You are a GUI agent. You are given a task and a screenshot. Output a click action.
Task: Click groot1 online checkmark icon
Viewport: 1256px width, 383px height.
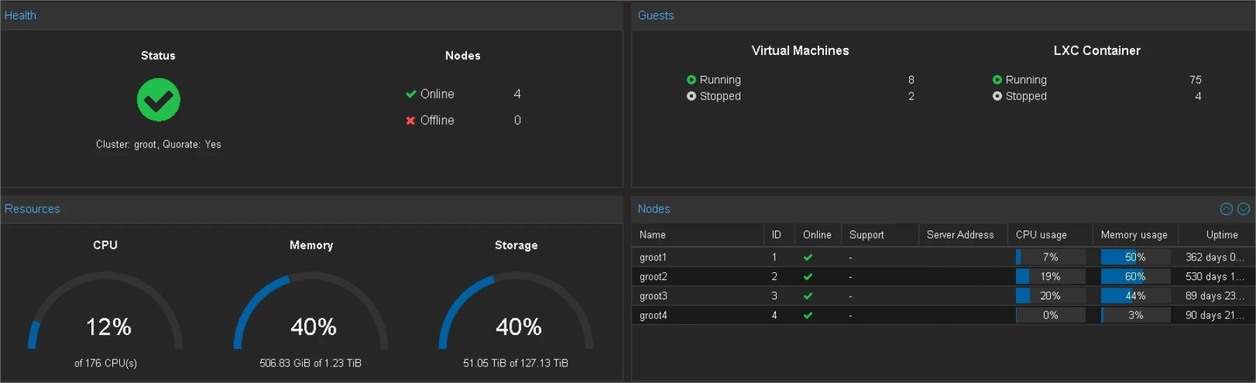coord(808,257)
